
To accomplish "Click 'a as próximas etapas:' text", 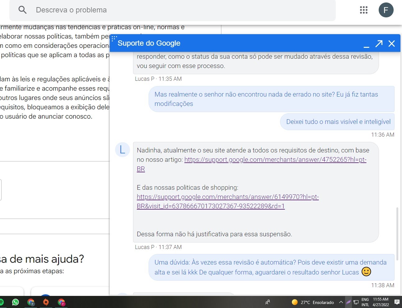I will [x=32, y=271].
